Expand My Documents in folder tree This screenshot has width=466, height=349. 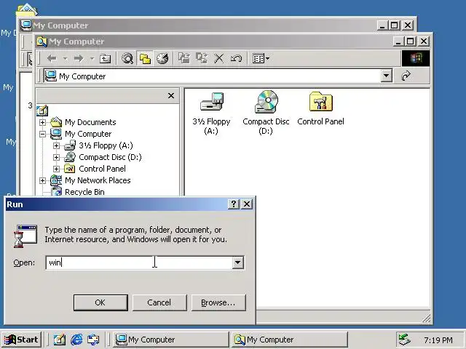point(42,122)
